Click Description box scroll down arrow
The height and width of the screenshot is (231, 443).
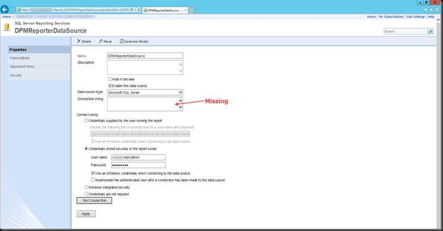click(x=181, y=71)
